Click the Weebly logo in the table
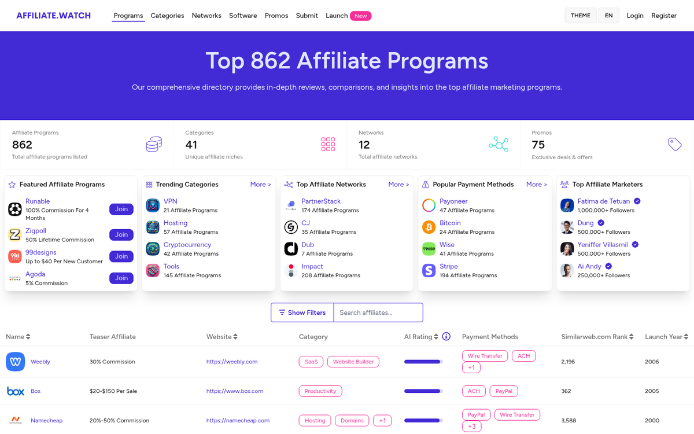 coord(15,361)
